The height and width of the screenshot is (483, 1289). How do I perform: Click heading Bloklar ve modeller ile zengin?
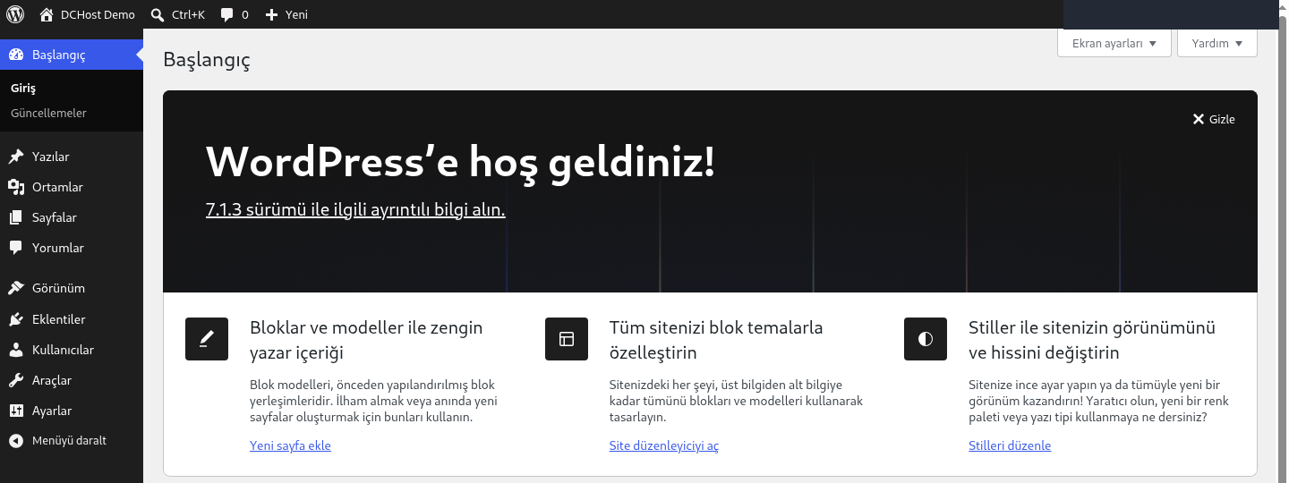pyautogui.click(x=366, y=340)
